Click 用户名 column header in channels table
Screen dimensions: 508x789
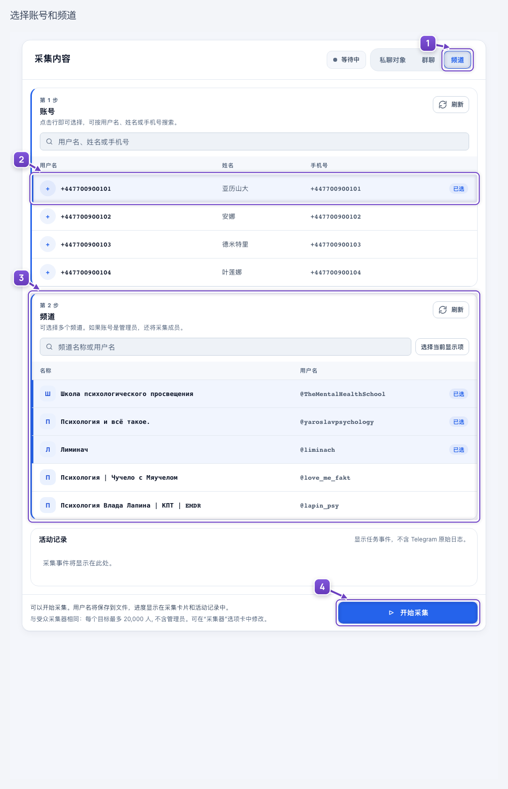coord(308,371)
